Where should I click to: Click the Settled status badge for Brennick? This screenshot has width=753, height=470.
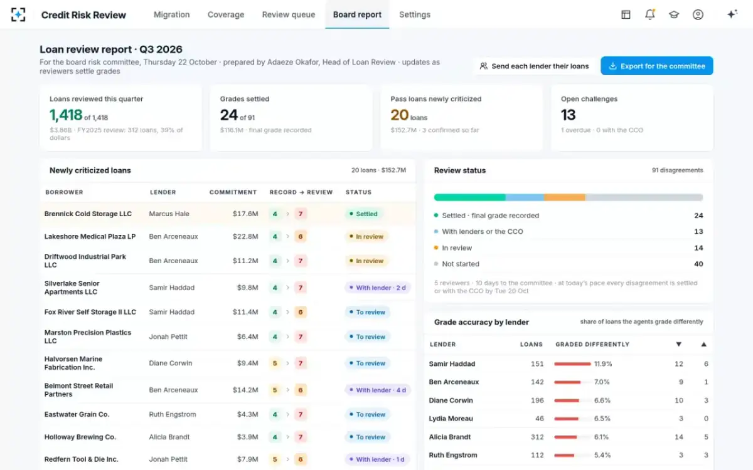coord(363,214)
